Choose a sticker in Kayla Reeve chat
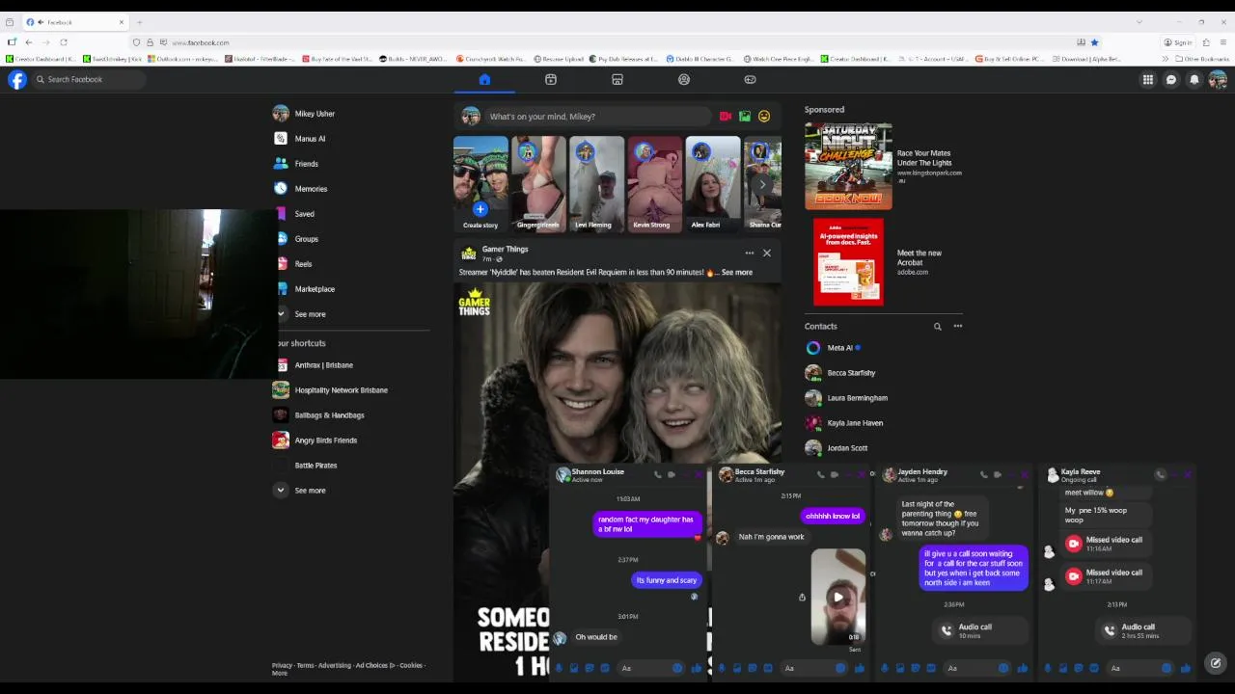 click(x=1079, y=668)
